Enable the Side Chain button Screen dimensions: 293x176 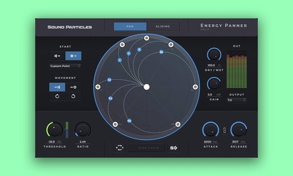(146, 148)
